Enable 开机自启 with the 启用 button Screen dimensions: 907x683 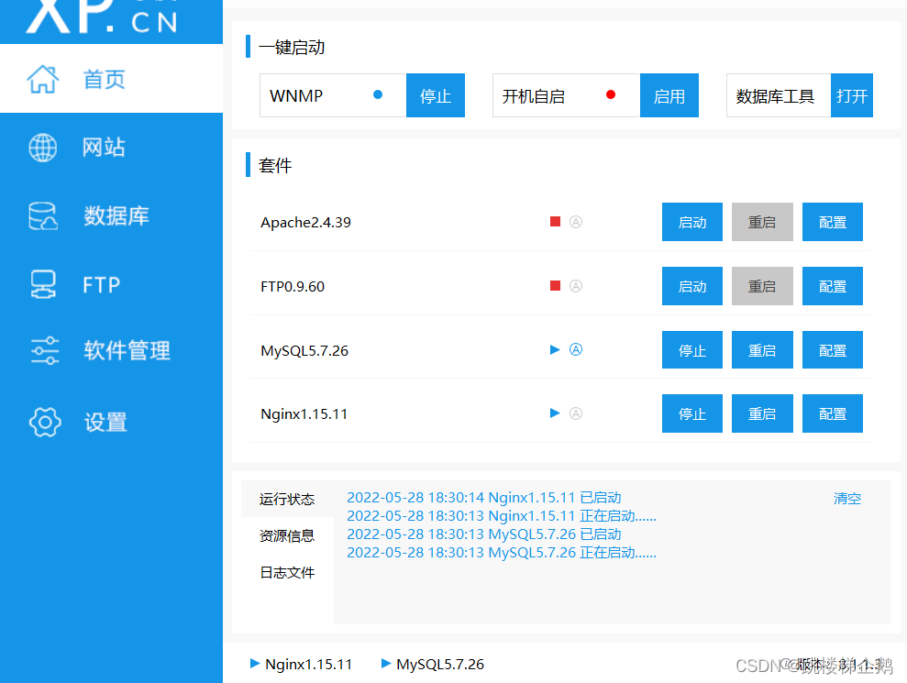point(669,95)
